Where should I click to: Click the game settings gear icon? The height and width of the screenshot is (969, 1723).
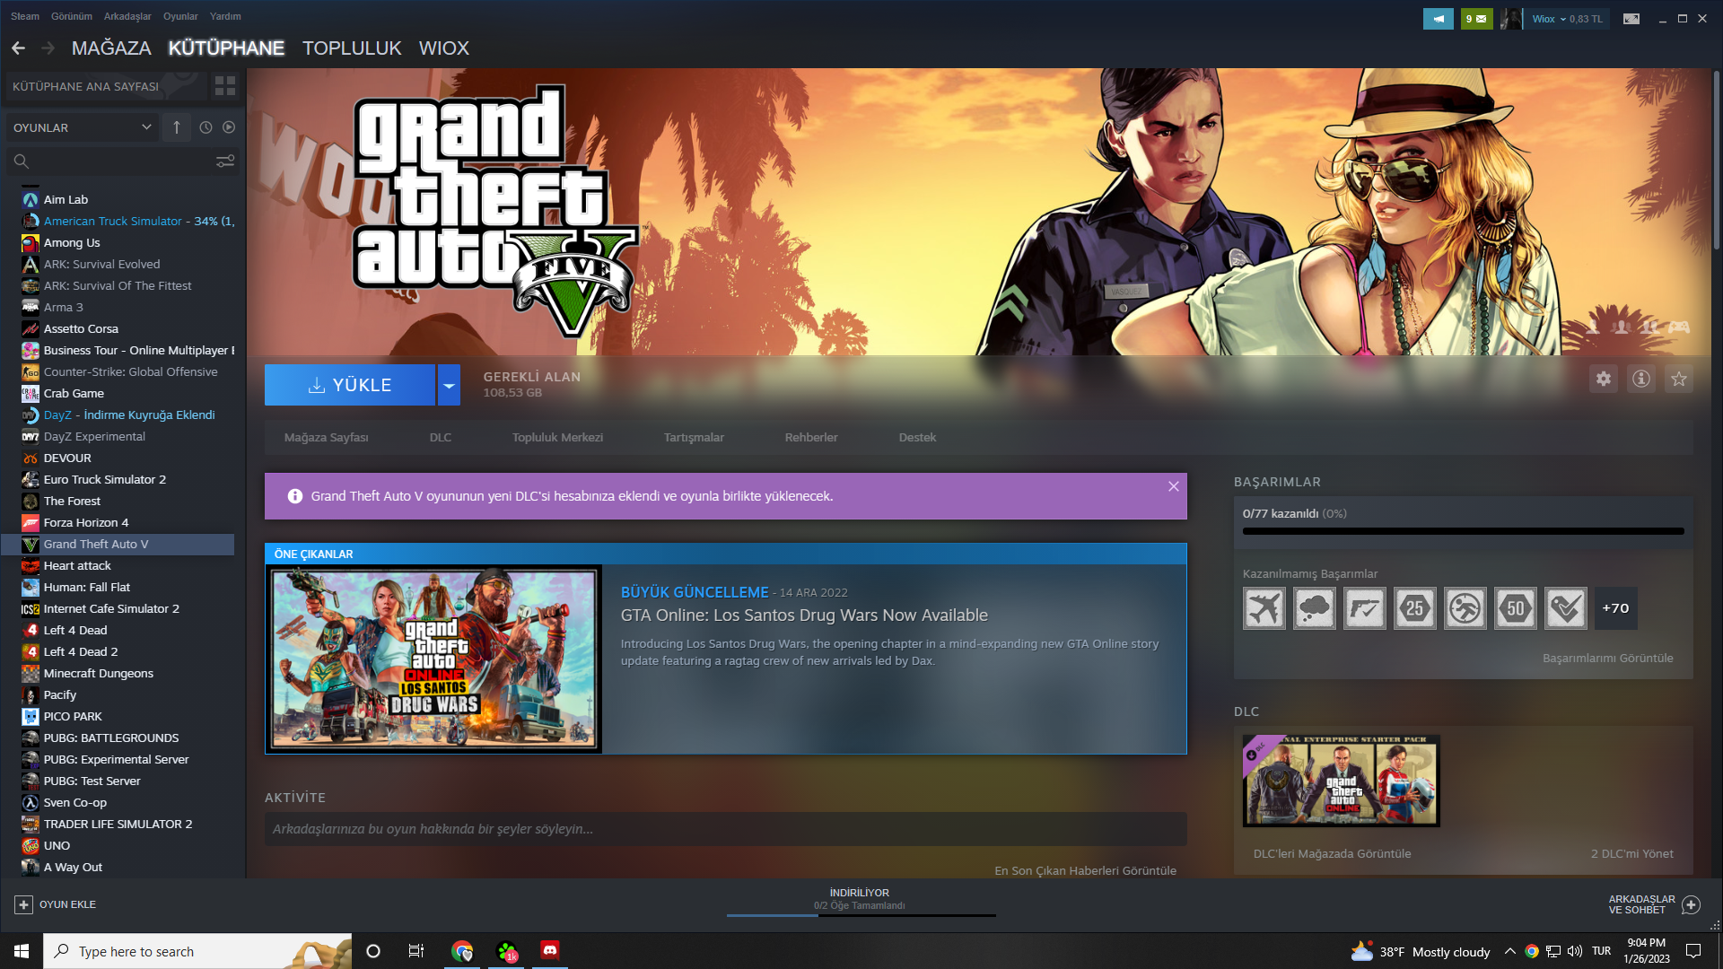tap(1603, 379)
